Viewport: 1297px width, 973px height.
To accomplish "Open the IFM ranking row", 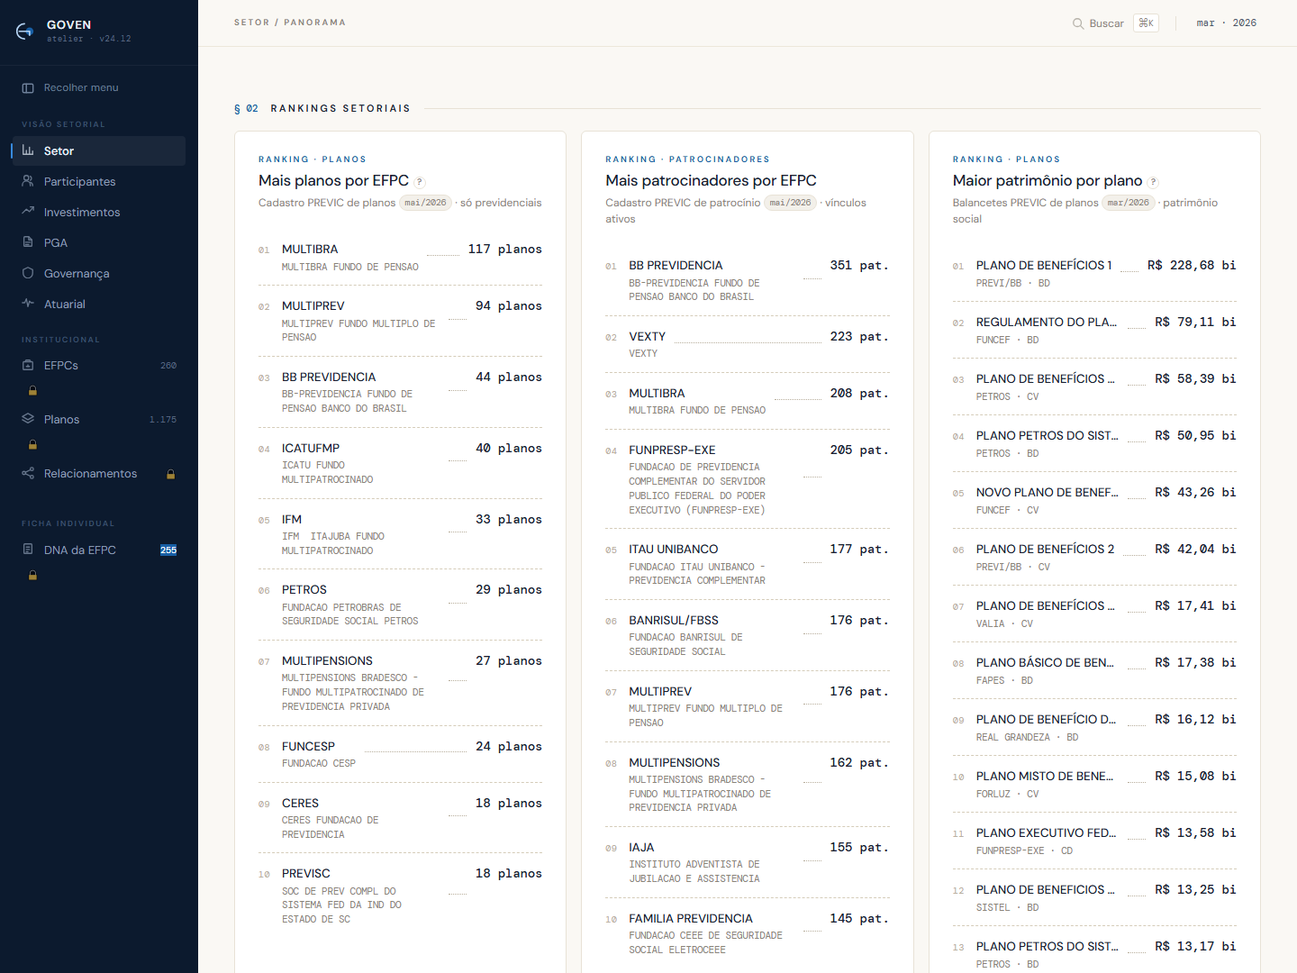I will tap(400, 534).
